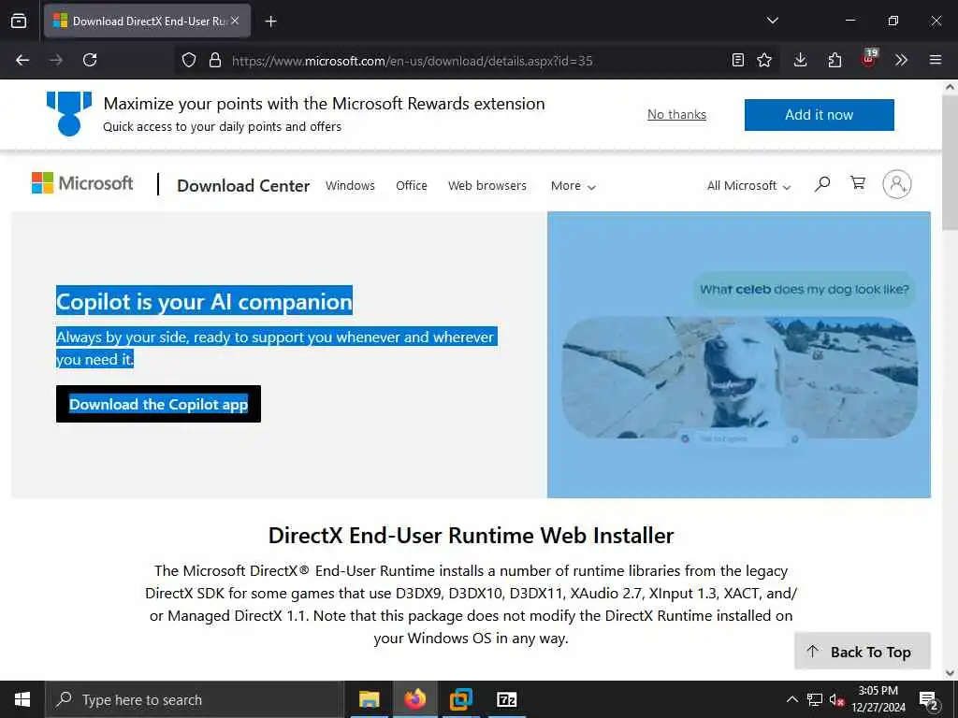Open a new tab with the plus icon
Screen dimensions: 958x718
270,22
